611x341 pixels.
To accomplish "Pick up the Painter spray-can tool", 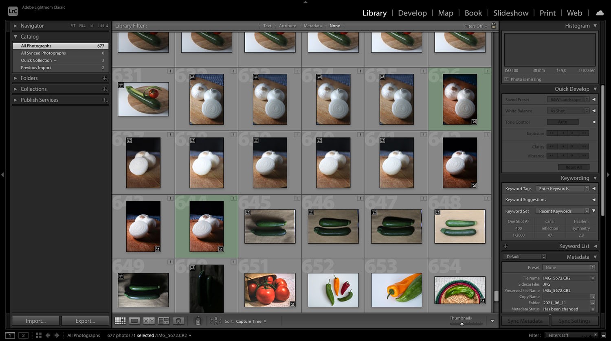I will [198, 321].
